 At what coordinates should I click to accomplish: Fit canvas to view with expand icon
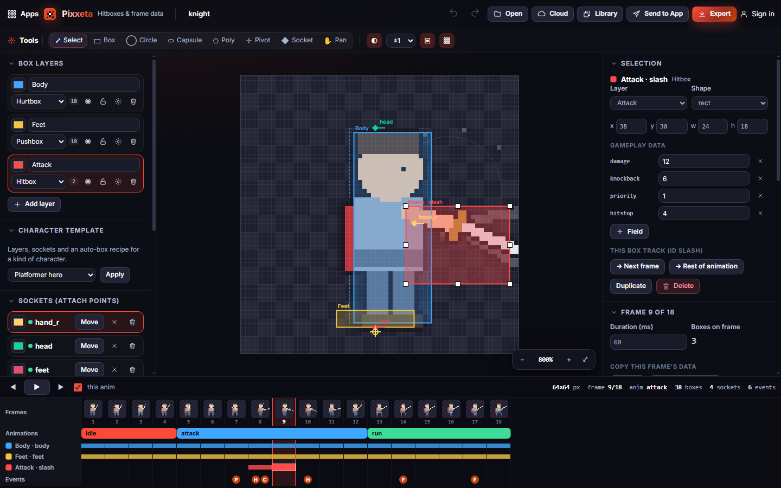pyautogui.click(x=585, y=359)
